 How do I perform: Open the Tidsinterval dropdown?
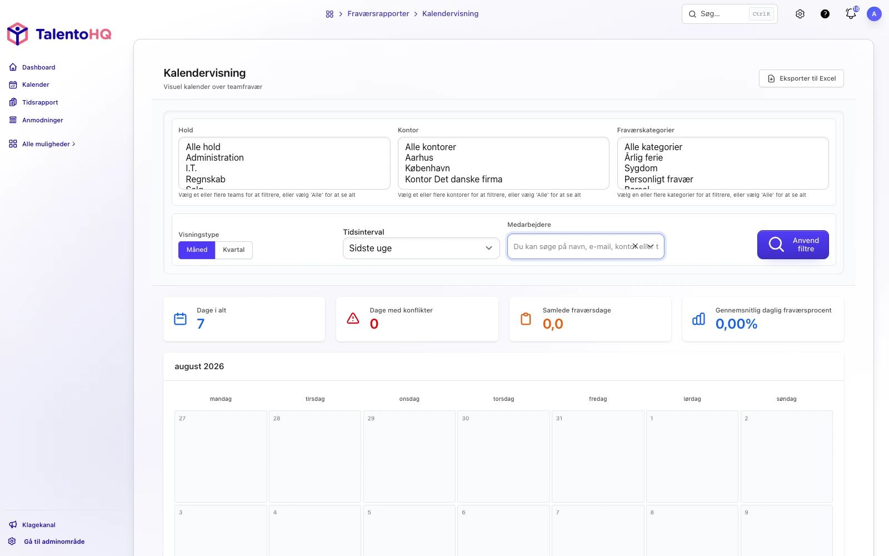click(x=421, y=249)
